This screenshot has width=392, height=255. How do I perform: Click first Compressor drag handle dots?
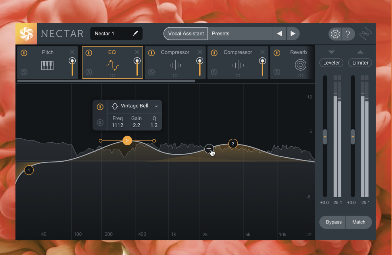click(x=175, y=75)
